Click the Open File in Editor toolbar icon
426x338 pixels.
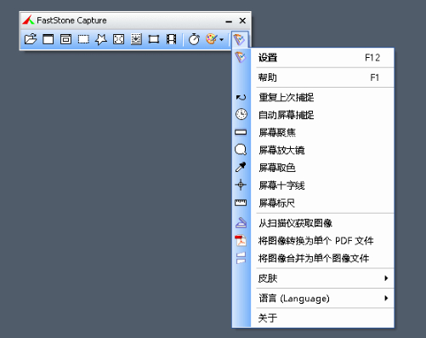(x=31, y=39)
